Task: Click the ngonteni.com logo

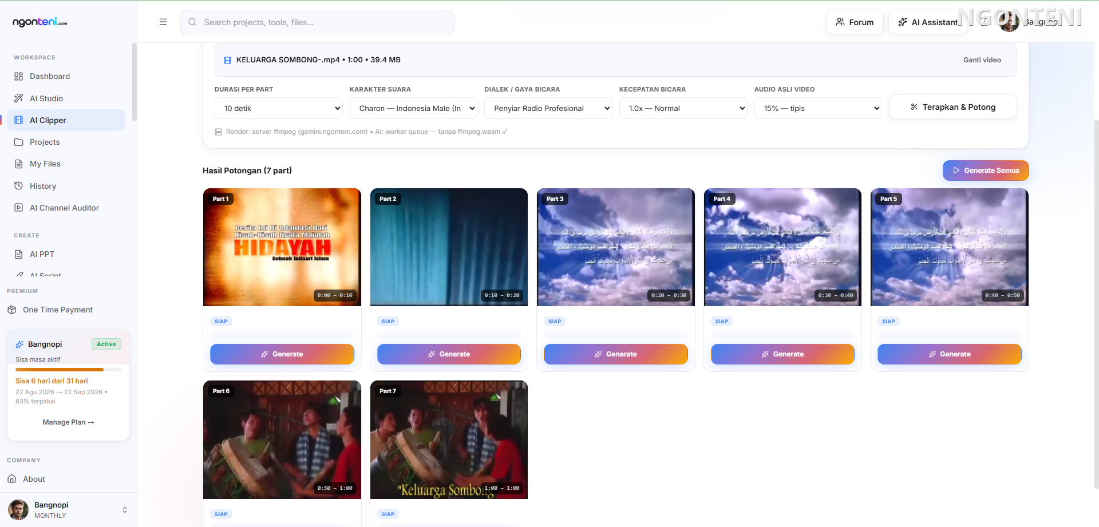Action: (40, 22)
